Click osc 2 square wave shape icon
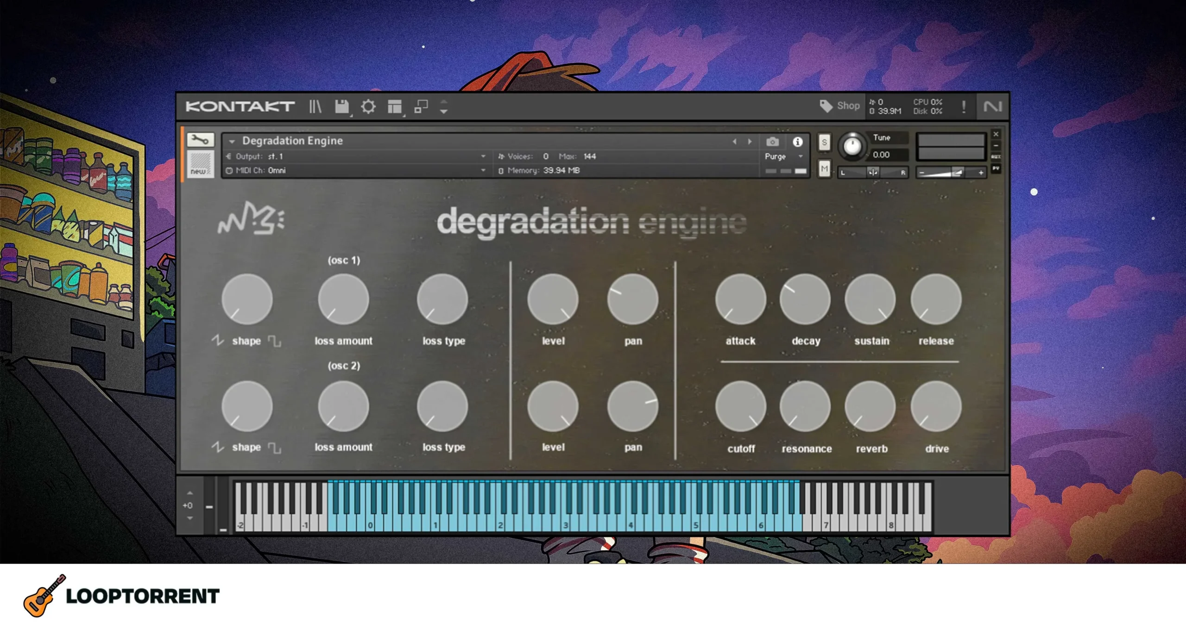This screenshot has width=1186, height=628. tap(275, 448)
